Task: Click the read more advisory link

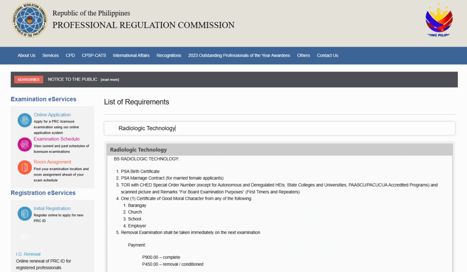Action: tap(109, 79)
